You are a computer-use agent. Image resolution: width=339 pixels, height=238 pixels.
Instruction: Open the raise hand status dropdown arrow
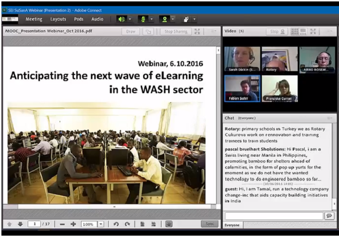click(194, 19)
